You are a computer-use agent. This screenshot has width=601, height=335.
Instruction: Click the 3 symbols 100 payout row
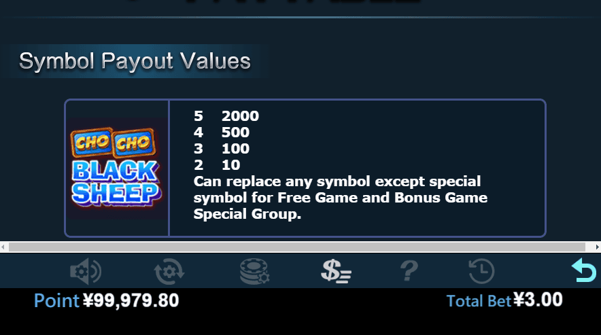pyautogui.click(x=222, y=148)
